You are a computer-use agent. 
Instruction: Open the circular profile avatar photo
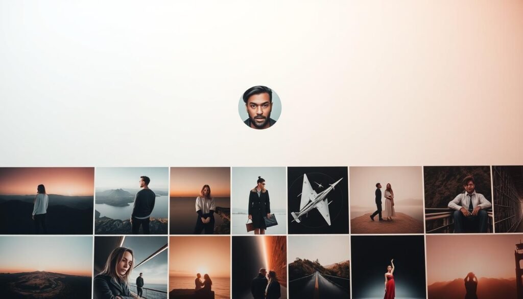[259, 107]
